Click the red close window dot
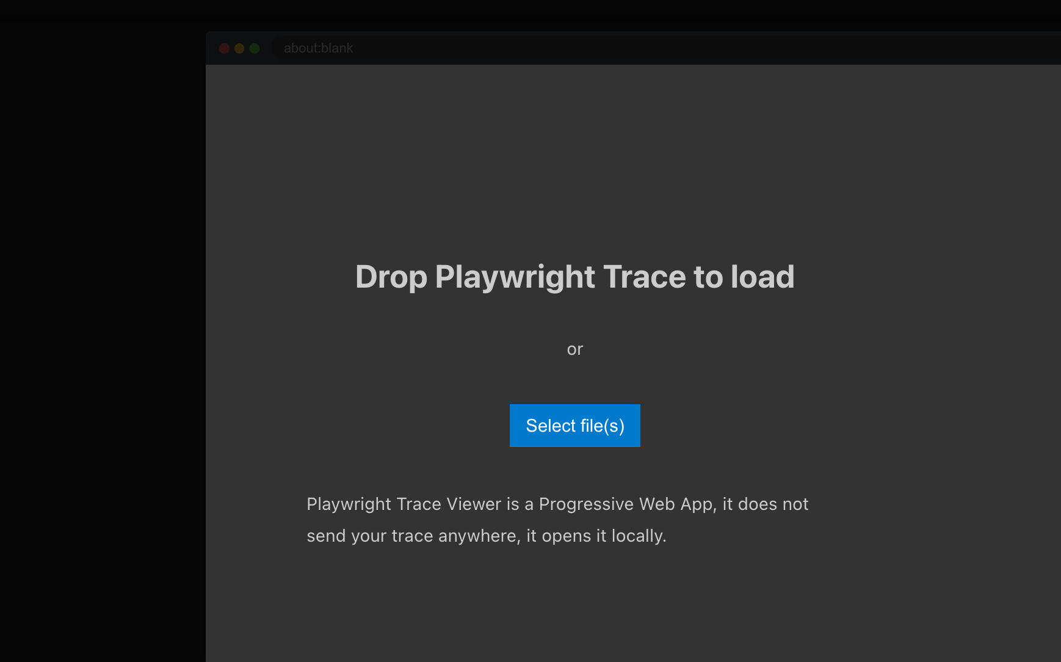1061x662 pixels. pyautogui.click(x=224, y=48)
